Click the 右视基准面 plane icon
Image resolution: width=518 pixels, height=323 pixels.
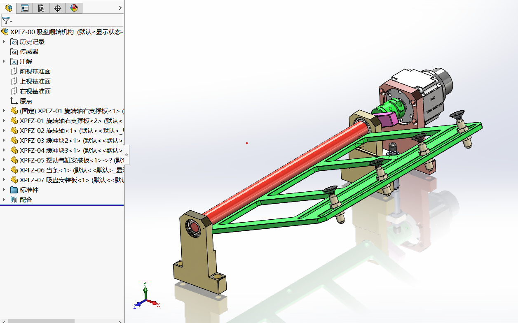point(14,91)
